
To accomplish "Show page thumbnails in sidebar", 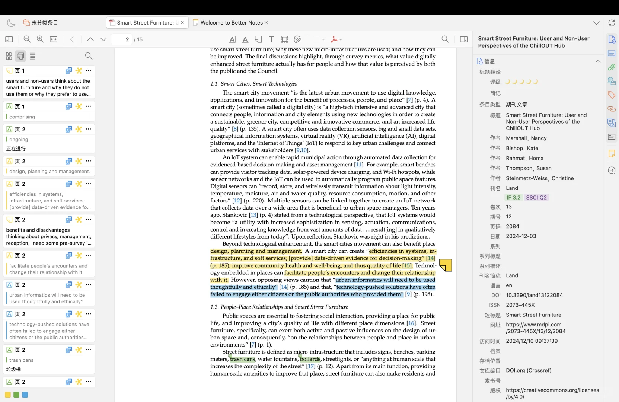I will (9, 56).
